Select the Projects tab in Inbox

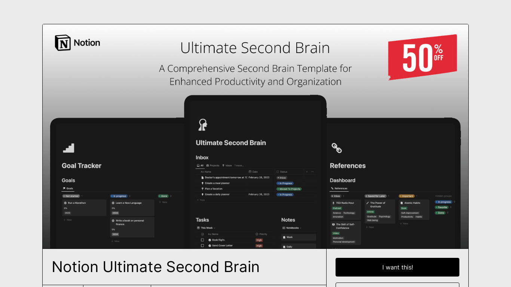point(213,165)
